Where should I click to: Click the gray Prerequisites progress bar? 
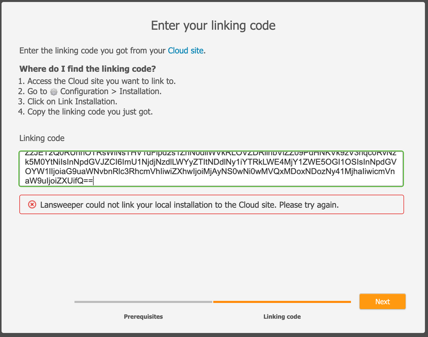[x=143, y=302]
